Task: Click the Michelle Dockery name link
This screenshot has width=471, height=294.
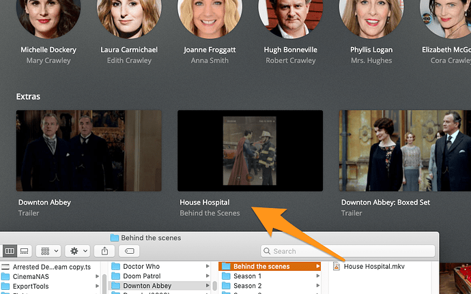Action: [48, 50]
